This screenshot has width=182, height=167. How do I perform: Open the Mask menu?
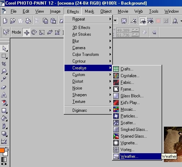89,11
